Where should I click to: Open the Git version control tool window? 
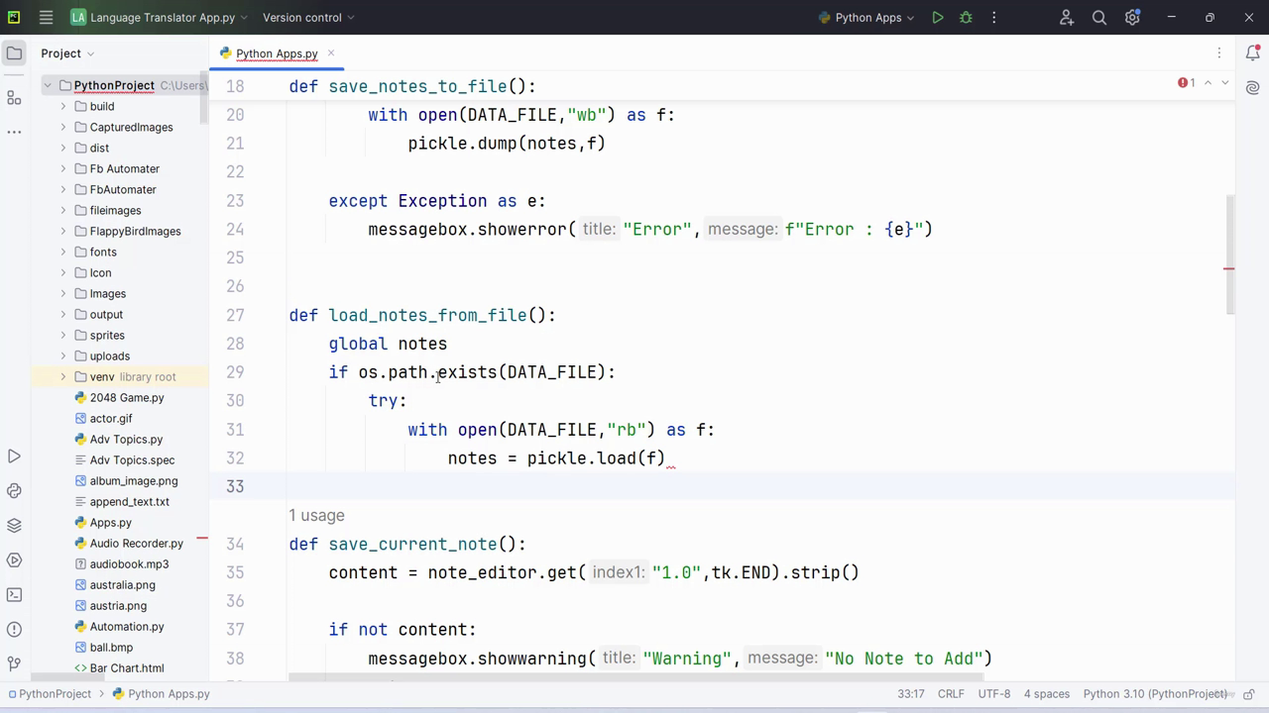[14, 664]
